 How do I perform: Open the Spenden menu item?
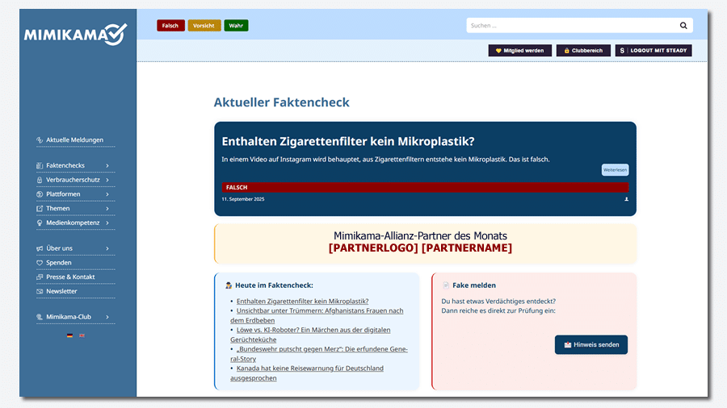coord(59,262)
